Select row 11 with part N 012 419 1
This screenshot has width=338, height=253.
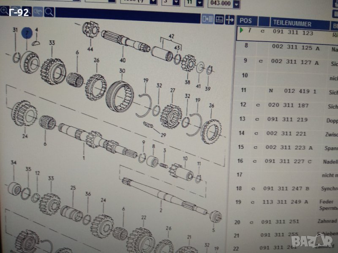292,91
